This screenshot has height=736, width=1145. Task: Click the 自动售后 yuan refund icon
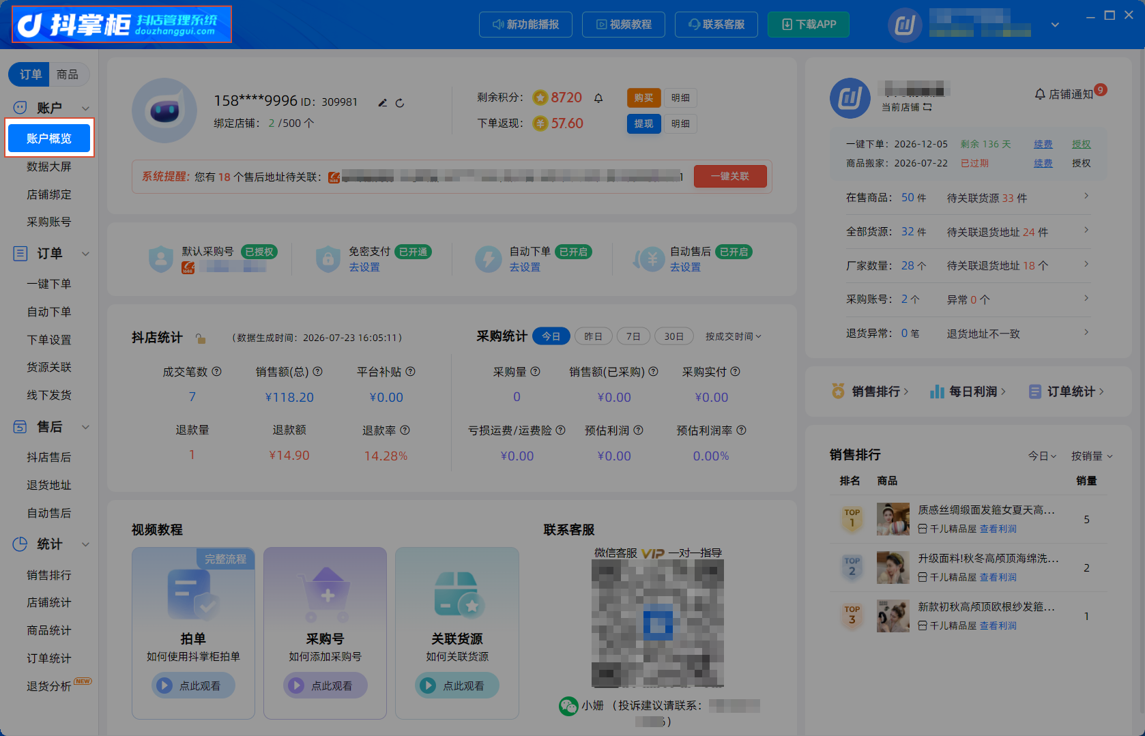click(649, 259)
